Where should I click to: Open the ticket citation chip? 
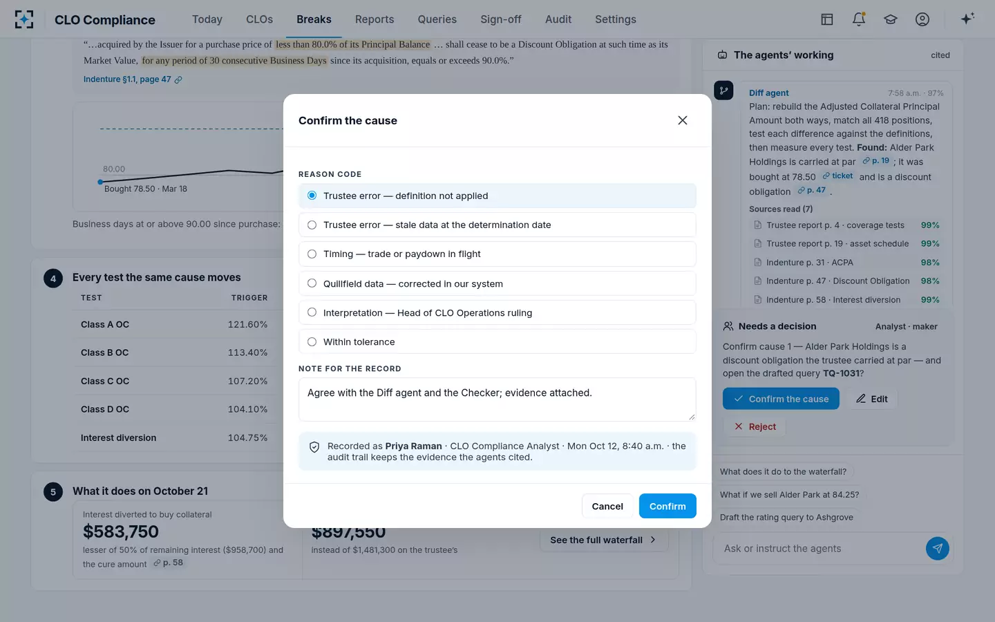[837, 176]
